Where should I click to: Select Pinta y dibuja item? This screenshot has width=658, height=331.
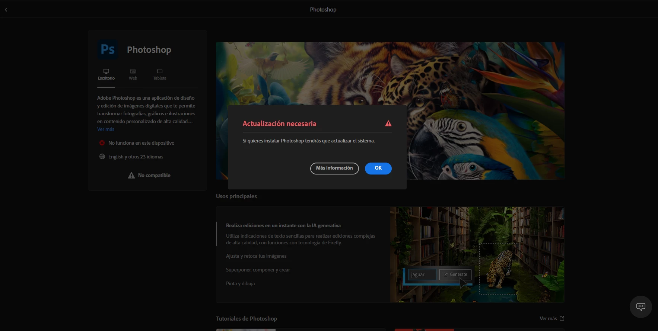coord(240,283)
